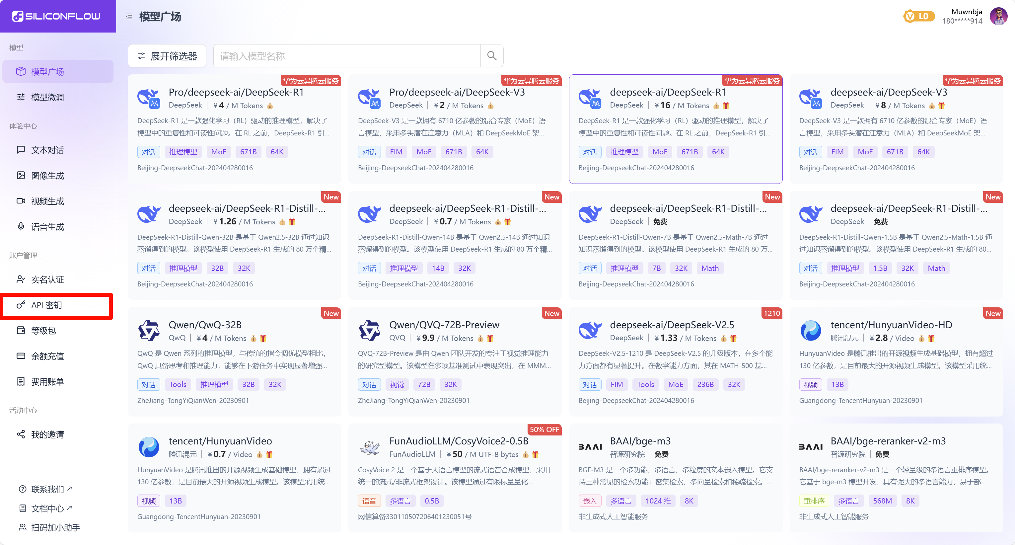Click money bag icon on Qwen/QVQ-72B-Preview card
The width and height of the screenshot is (1015, 545).
(x=480, y=338)
